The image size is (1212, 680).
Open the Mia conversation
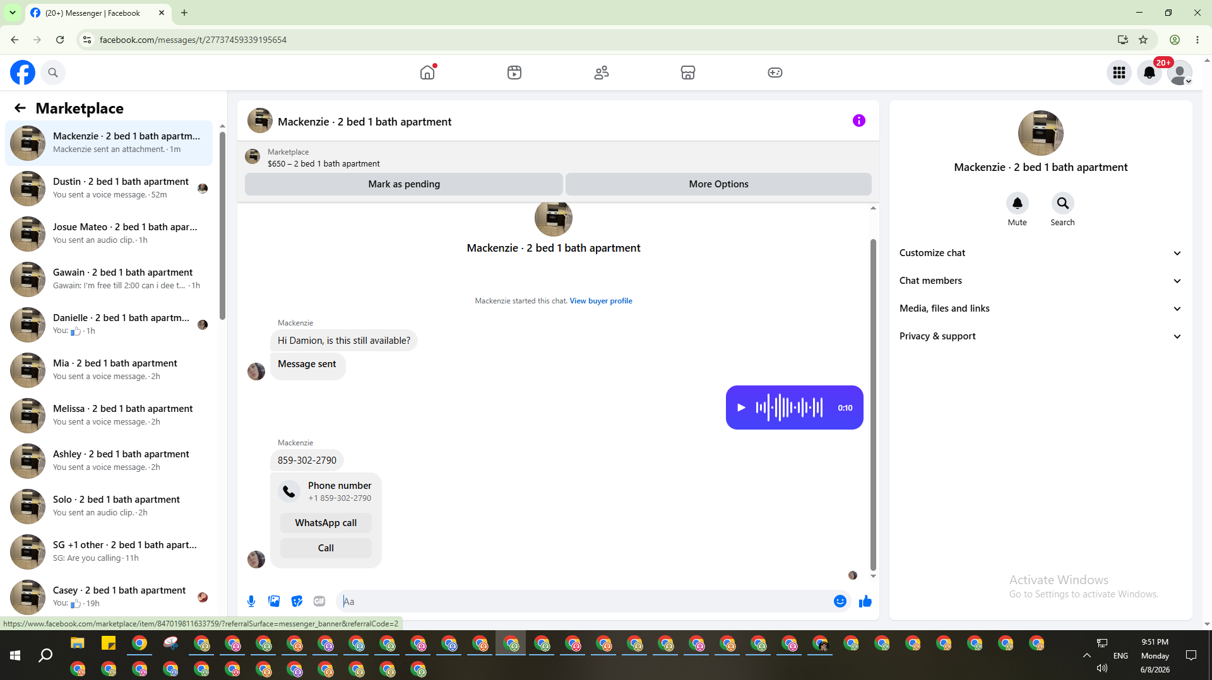[109, 370]
